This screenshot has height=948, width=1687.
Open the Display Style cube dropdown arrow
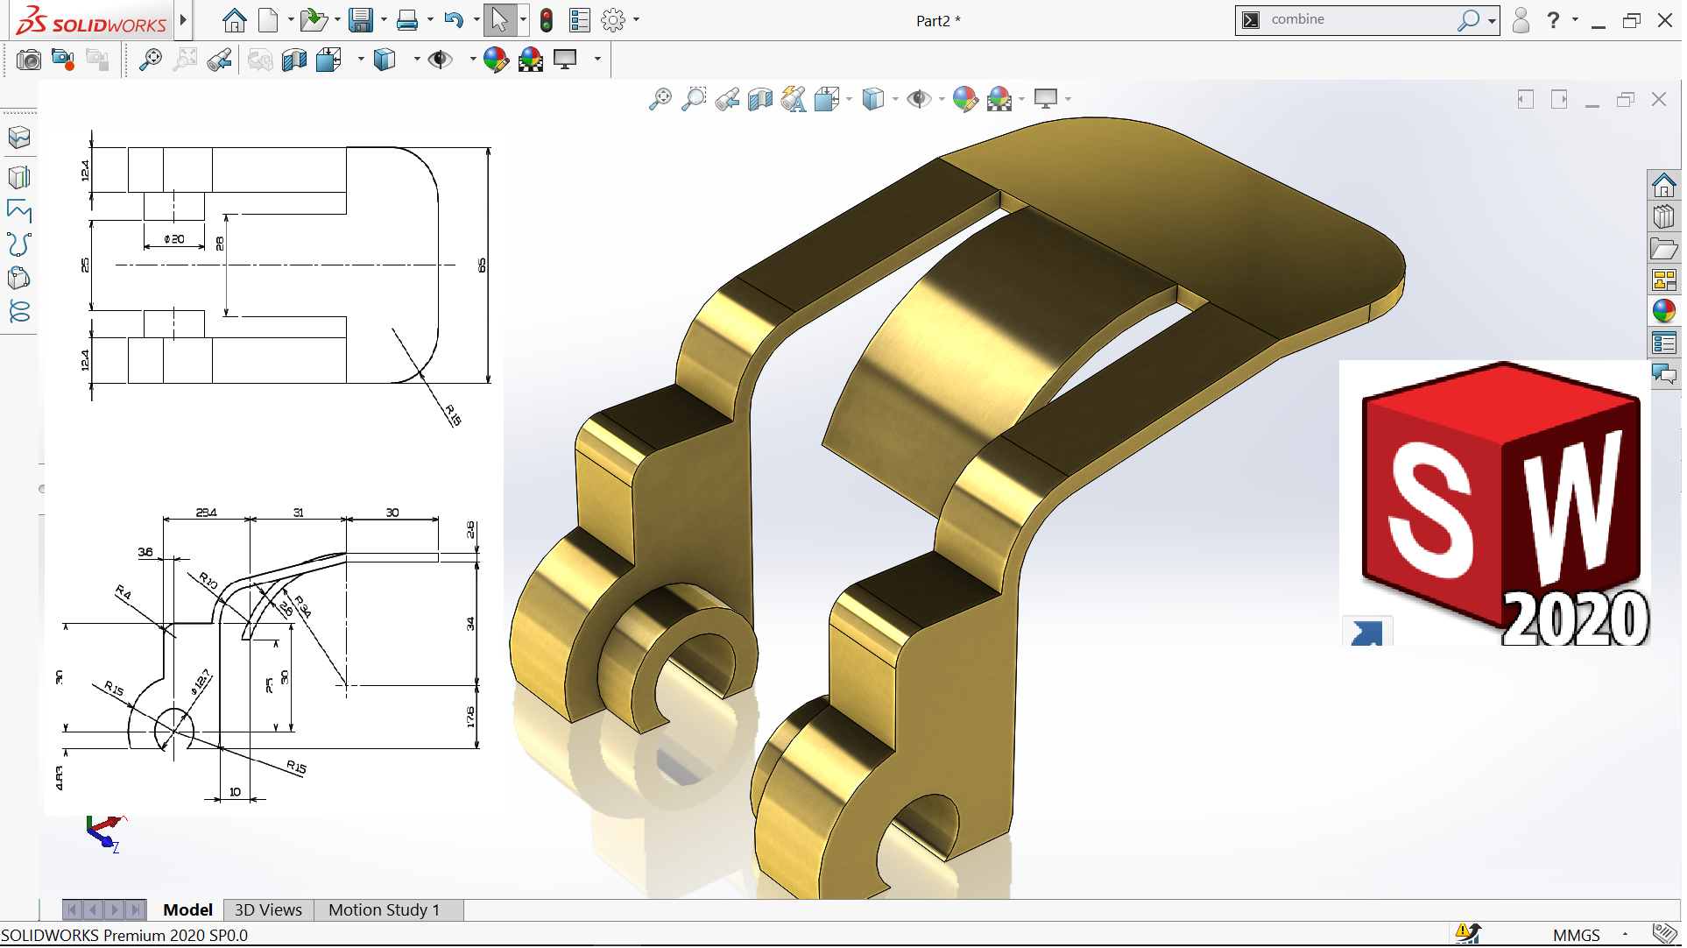[417, 60]
